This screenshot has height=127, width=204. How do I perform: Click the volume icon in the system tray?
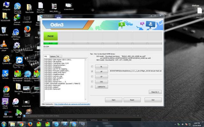click(183, 124)
